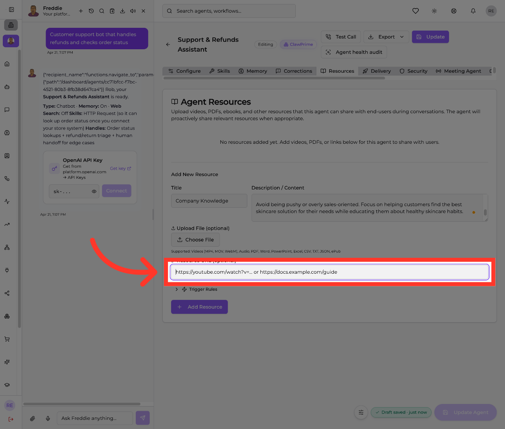Image resolution: width=505 pixels, height=429 pixels.
Task: Switch to the Skills tab
Action: pos(220,71)
